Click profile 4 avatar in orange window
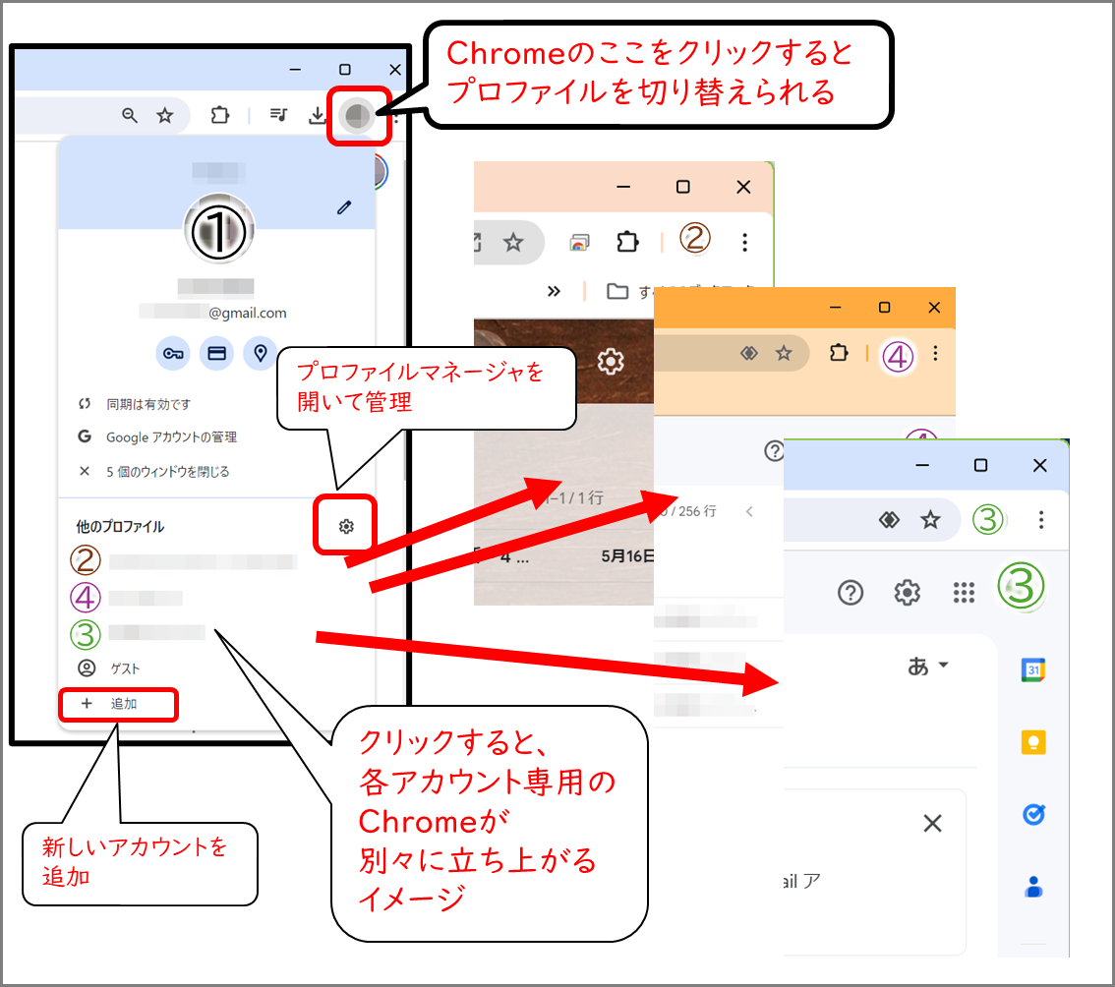1115x987 pixels. pos(898,356)
